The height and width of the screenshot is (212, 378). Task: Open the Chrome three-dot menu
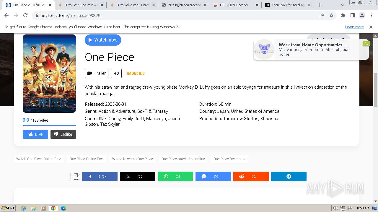coord(372,15)
